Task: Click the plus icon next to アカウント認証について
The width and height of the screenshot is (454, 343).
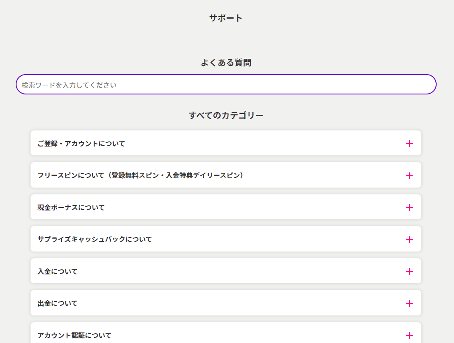Action: click(409, 335)
